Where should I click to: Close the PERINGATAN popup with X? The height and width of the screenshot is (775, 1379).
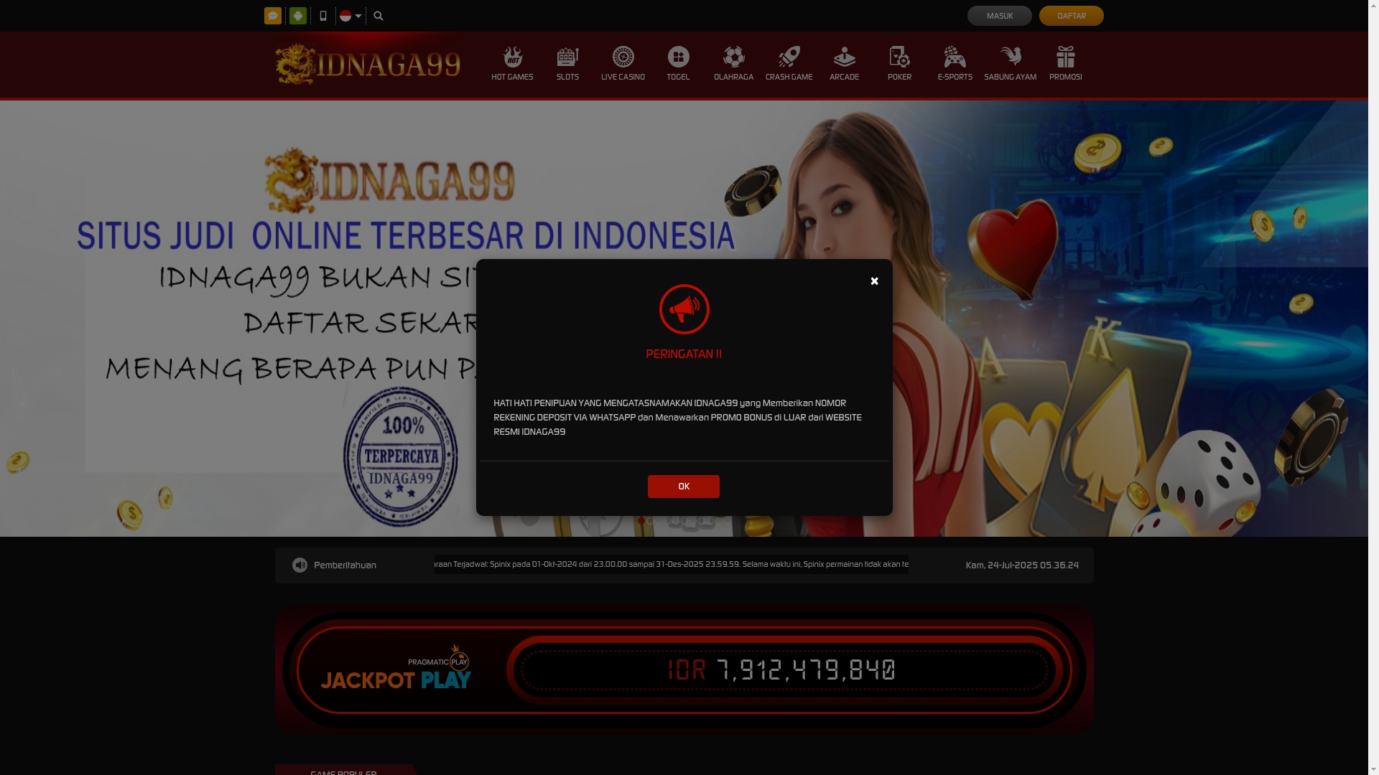click(x=874, y=281)
